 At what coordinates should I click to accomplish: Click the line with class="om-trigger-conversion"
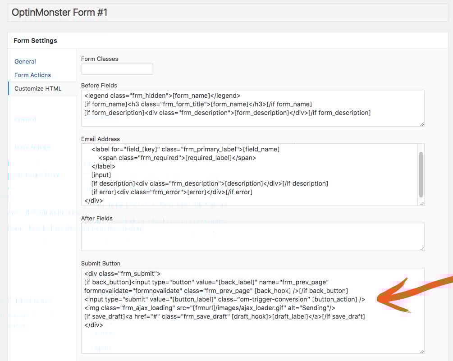pos(225,300)
